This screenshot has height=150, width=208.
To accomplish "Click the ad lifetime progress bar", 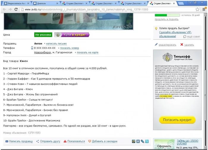I will [x=167, y=15].
